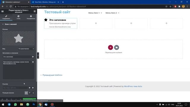Click the address bar URL

tap(58, 7)
